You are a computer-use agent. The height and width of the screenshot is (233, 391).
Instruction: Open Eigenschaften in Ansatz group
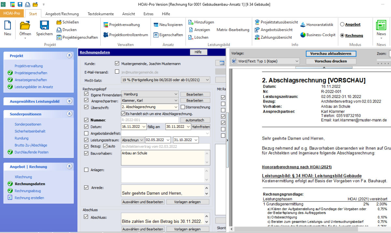click(168, 35)
